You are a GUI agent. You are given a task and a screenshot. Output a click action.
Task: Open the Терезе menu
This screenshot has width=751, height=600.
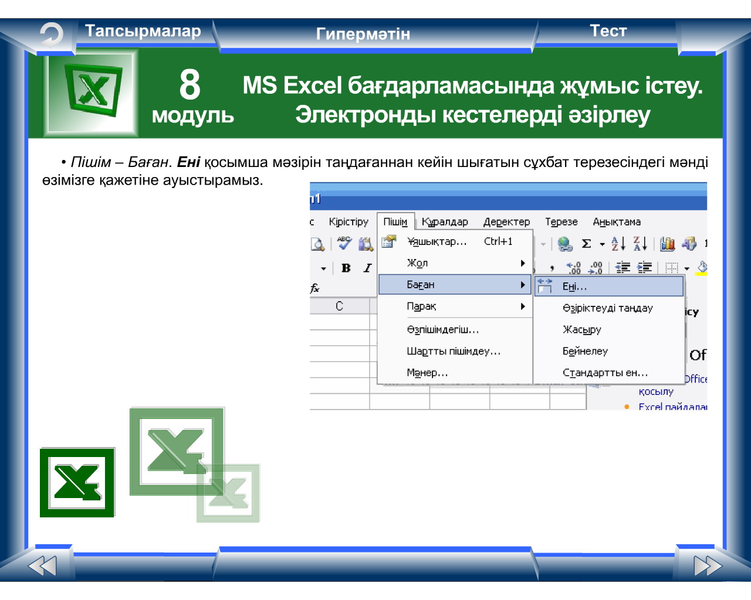coord(561,221)
